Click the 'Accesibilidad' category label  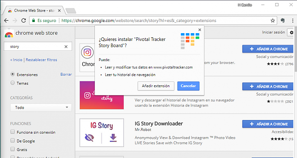282,132
